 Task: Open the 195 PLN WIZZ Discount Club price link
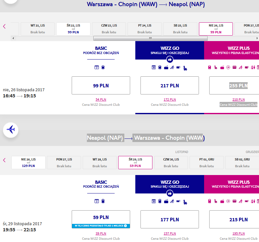point(239,233)
